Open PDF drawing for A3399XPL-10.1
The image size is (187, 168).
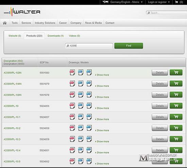[72, 117]
